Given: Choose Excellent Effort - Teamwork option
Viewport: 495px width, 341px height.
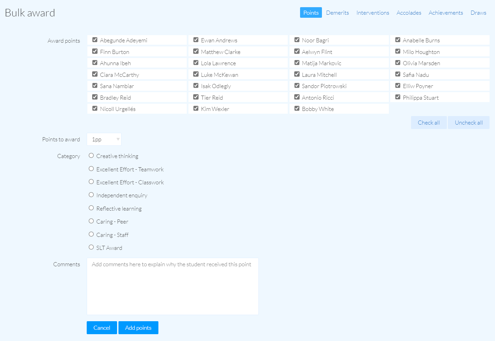Looking at the screenshot, I should [91, 169].
